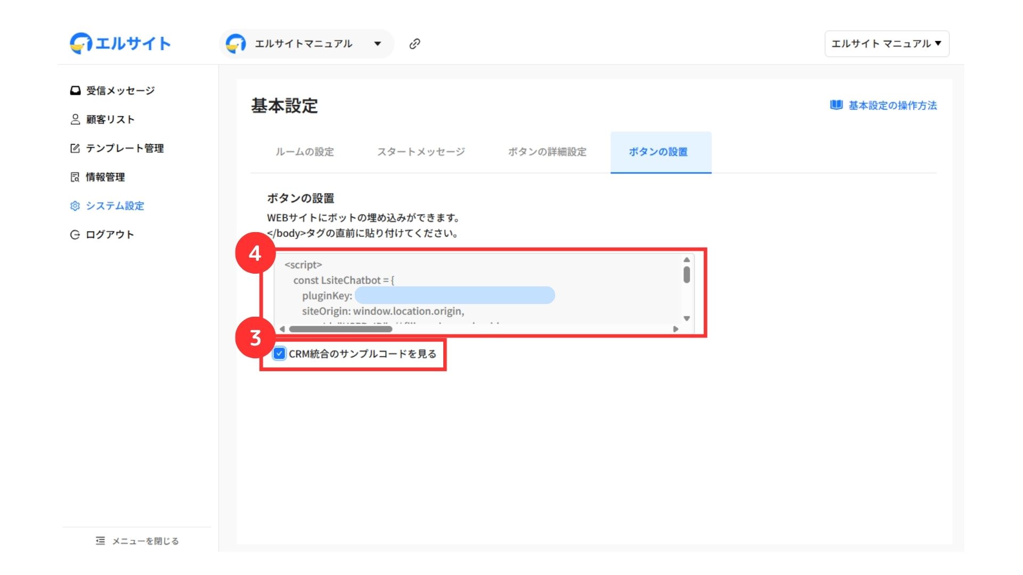
Task: Open 情報管理 document search icon
Action: (75, 177)
